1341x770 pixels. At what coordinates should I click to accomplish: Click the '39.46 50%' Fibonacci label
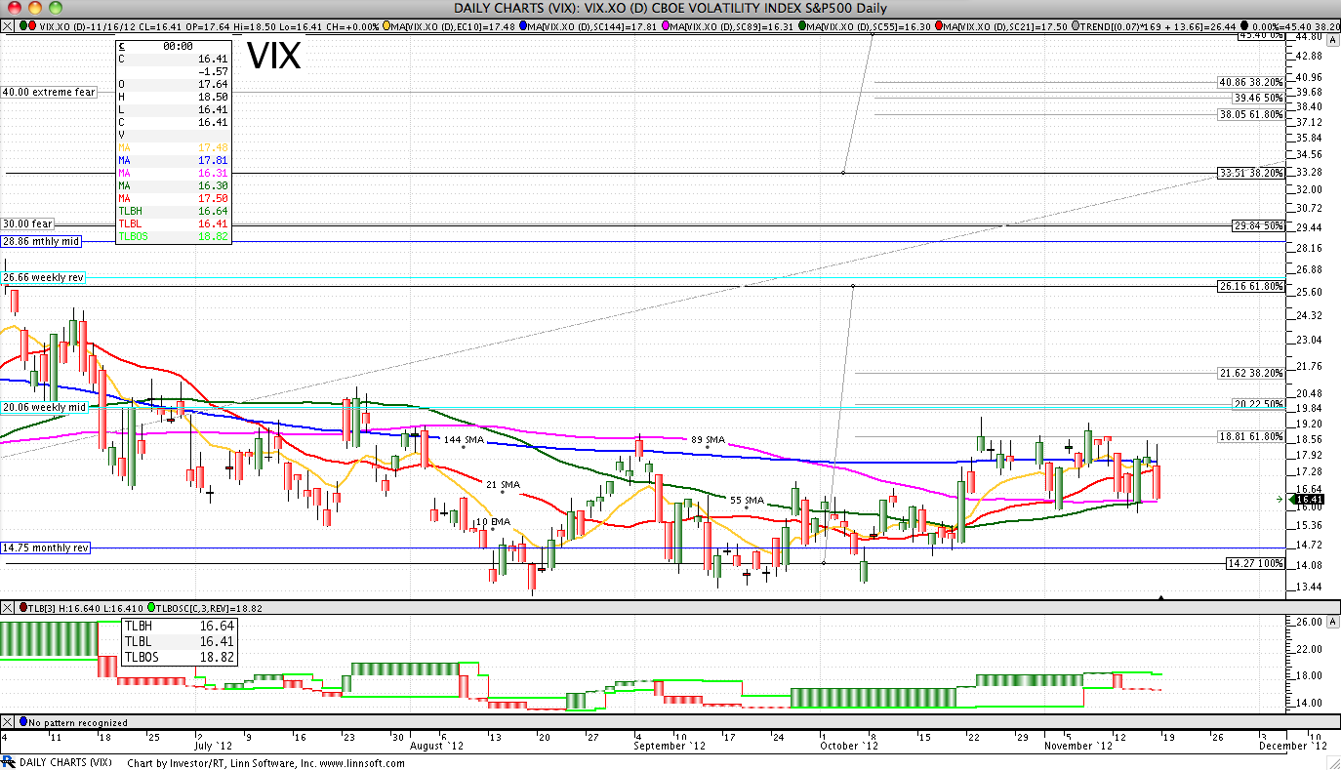click(1257, 98)
